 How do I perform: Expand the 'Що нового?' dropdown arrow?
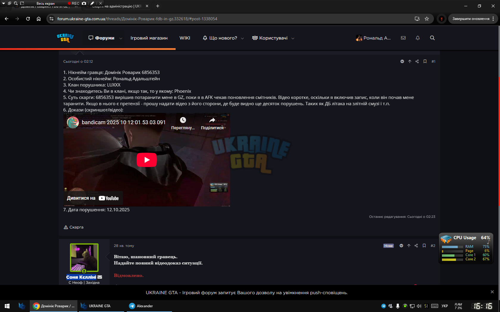click(242, 38)
